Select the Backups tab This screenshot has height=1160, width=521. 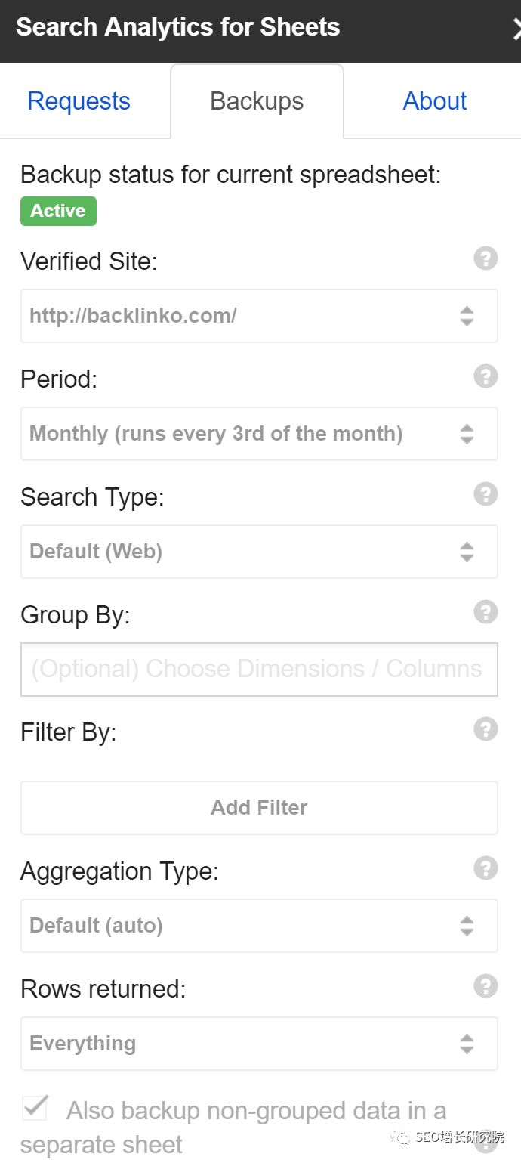point(257,101)
